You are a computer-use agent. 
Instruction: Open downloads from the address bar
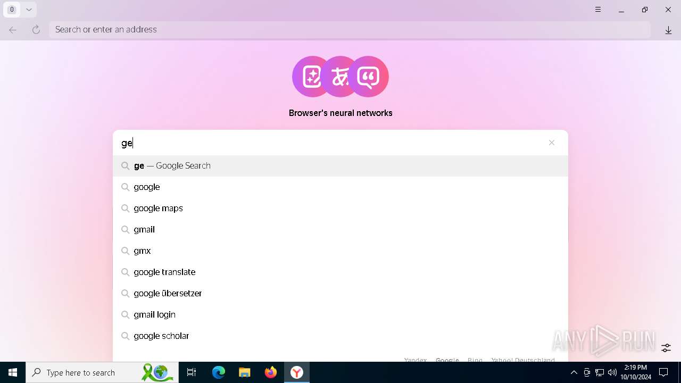point(668,30)
